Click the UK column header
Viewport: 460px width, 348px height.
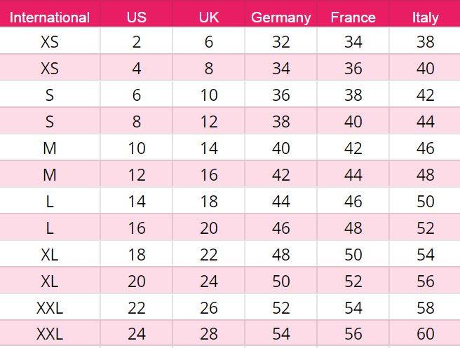[209, 18]
